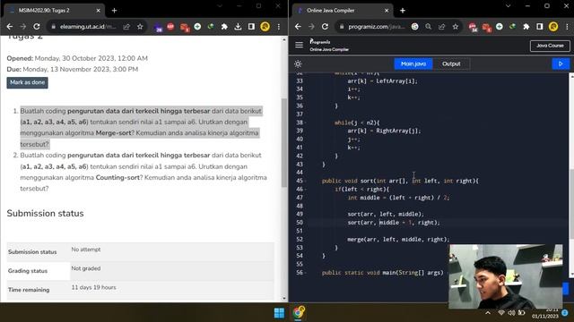Click the Chrome icon in the taskbar

click(298, 313)
